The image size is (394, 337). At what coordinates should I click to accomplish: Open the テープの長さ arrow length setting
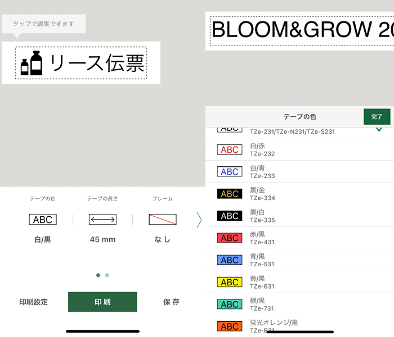(x=102, y=220)
